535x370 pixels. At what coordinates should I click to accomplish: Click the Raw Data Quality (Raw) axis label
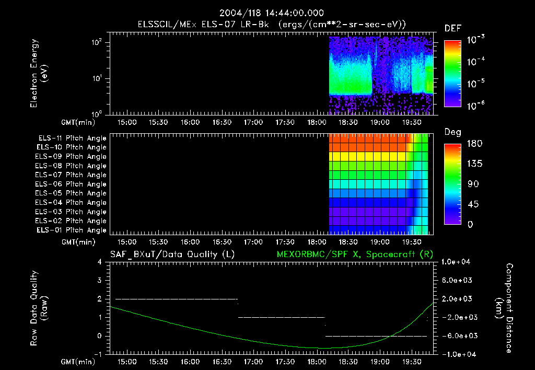click(x=39, y=308)
